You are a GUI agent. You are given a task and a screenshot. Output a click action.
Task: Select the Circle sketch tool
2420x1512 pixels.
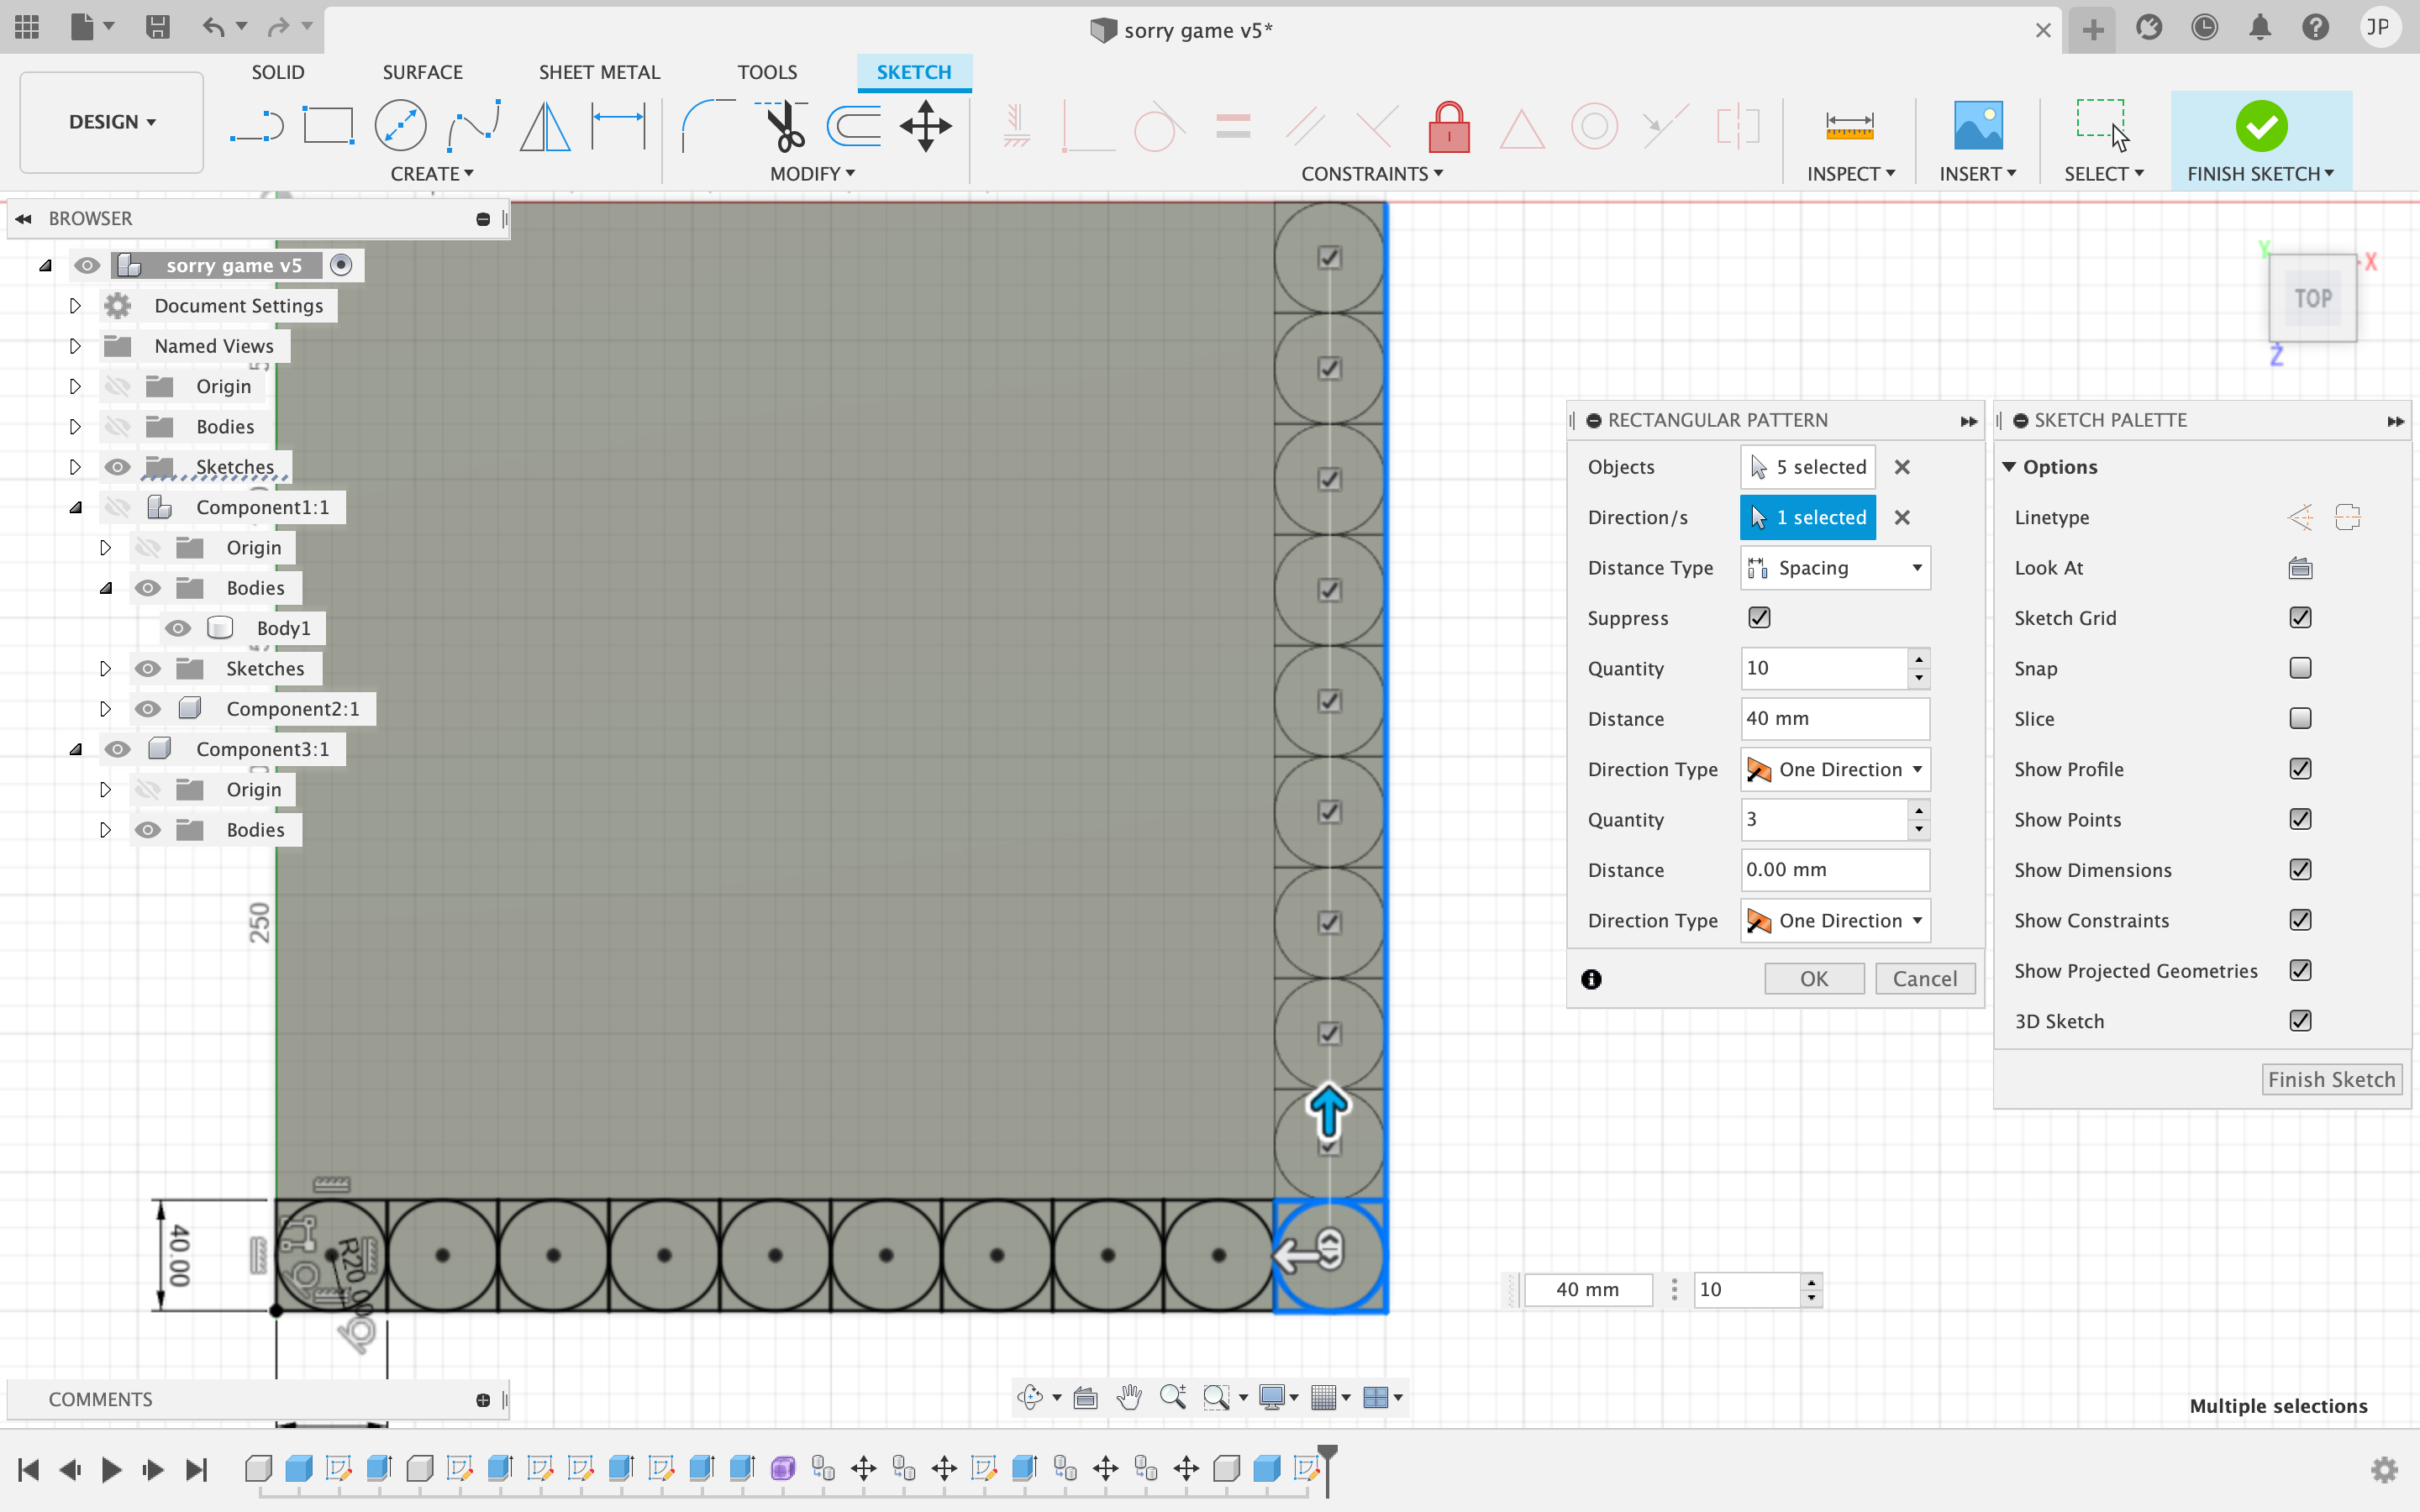point(400,127)
